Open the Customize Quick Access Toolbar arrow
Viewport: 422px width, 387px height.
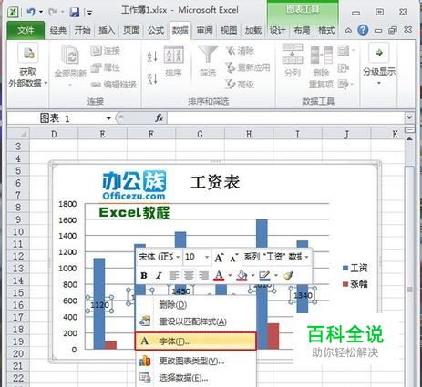[89, 13]
